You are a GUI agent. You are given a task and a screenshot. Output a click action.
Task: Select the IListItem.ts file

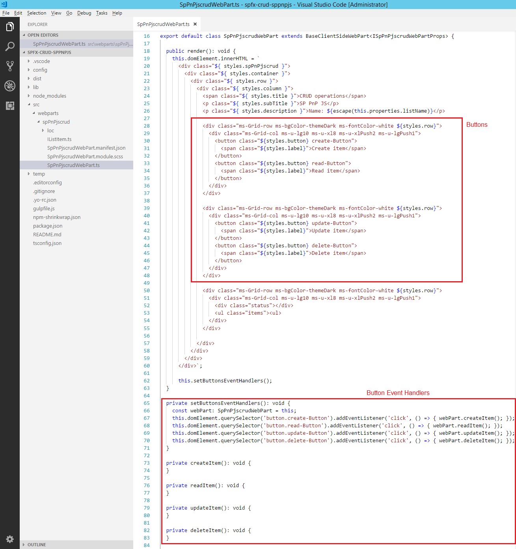[x=59, y=139]
